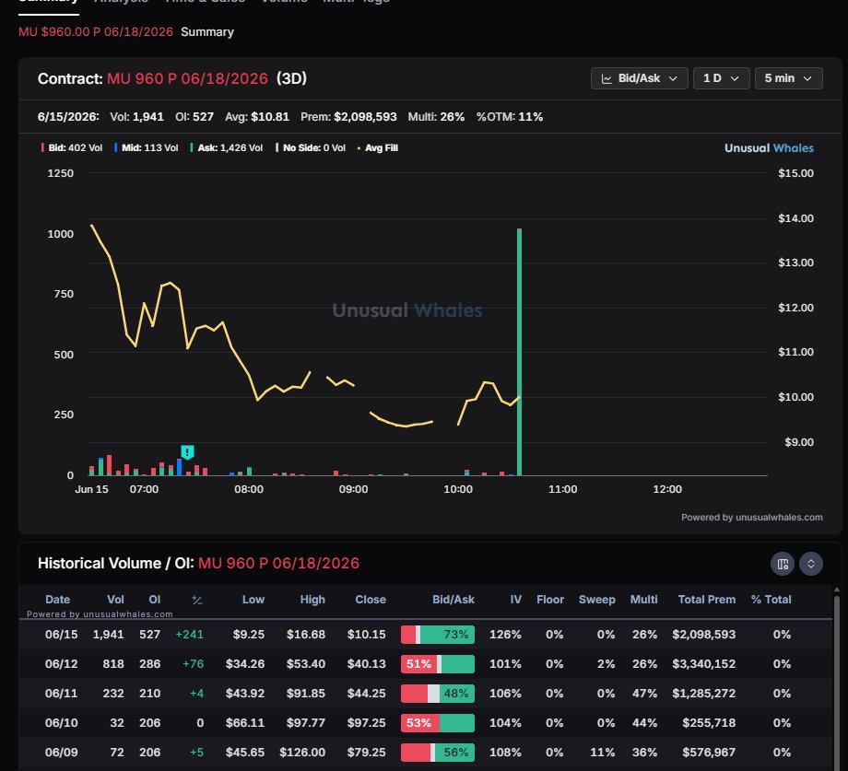Viewport: 848px width, 771px height.
Task: Click the $2,098,593 total premium cell
Action: (703, 635)
